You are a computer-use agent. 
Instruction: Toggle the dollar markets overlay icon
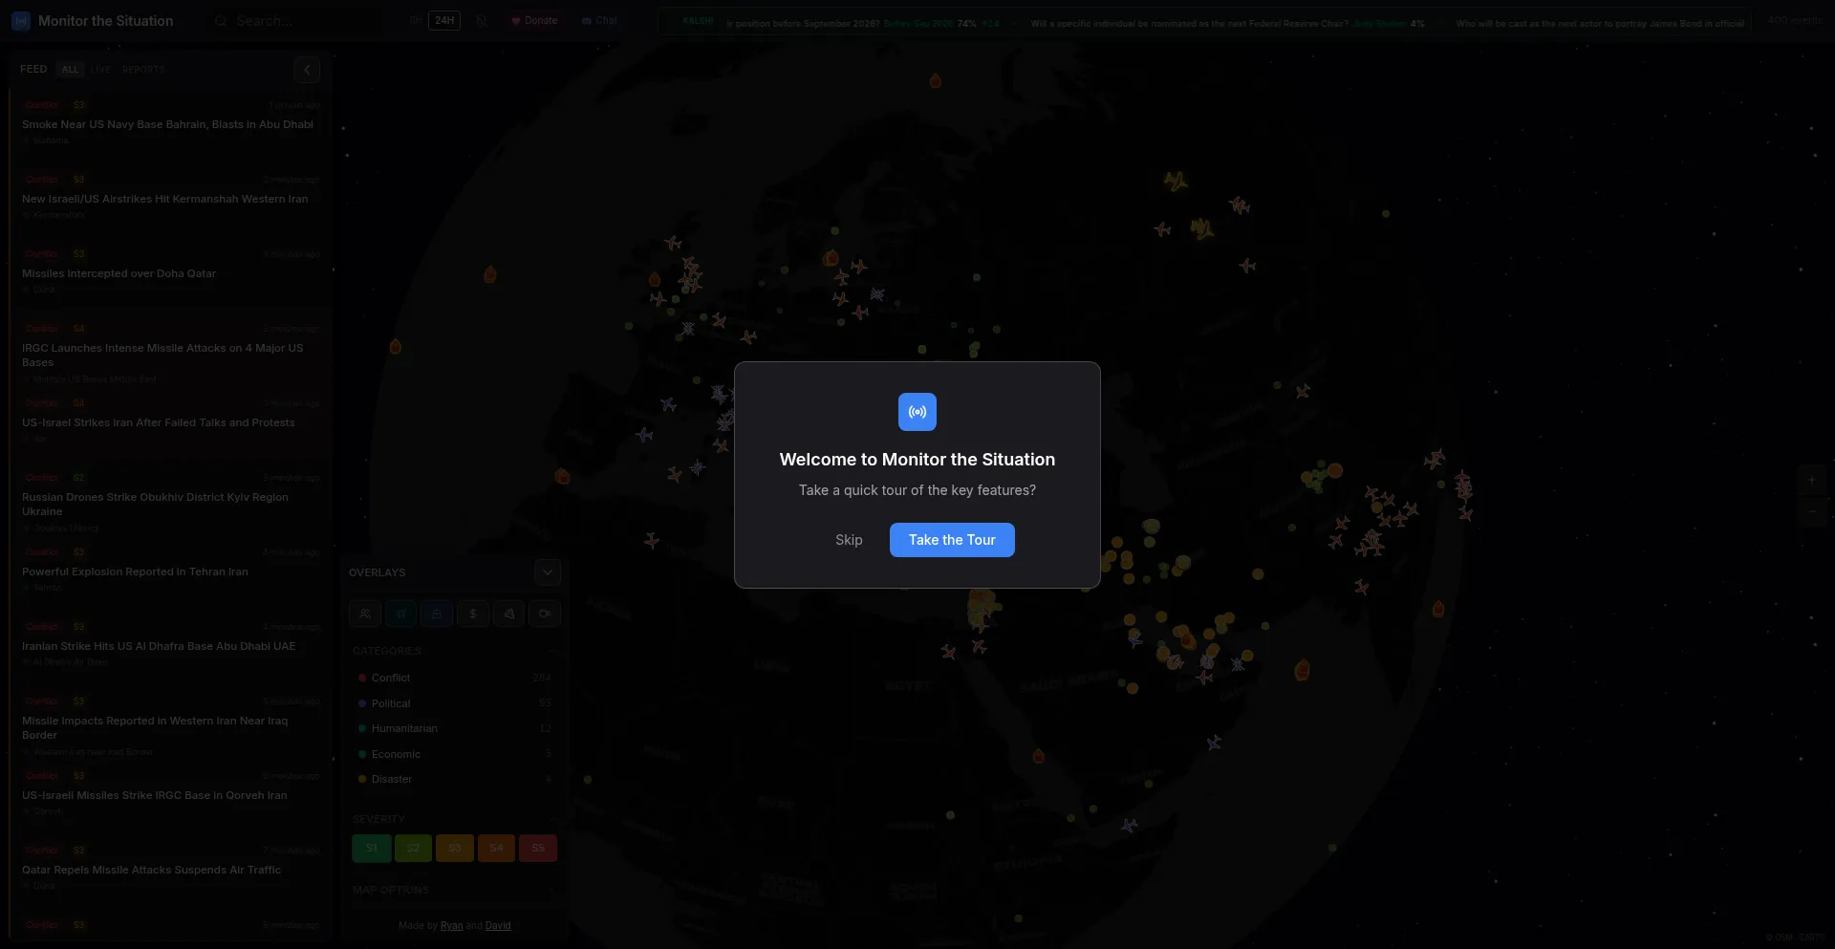(x=473, y=614)
